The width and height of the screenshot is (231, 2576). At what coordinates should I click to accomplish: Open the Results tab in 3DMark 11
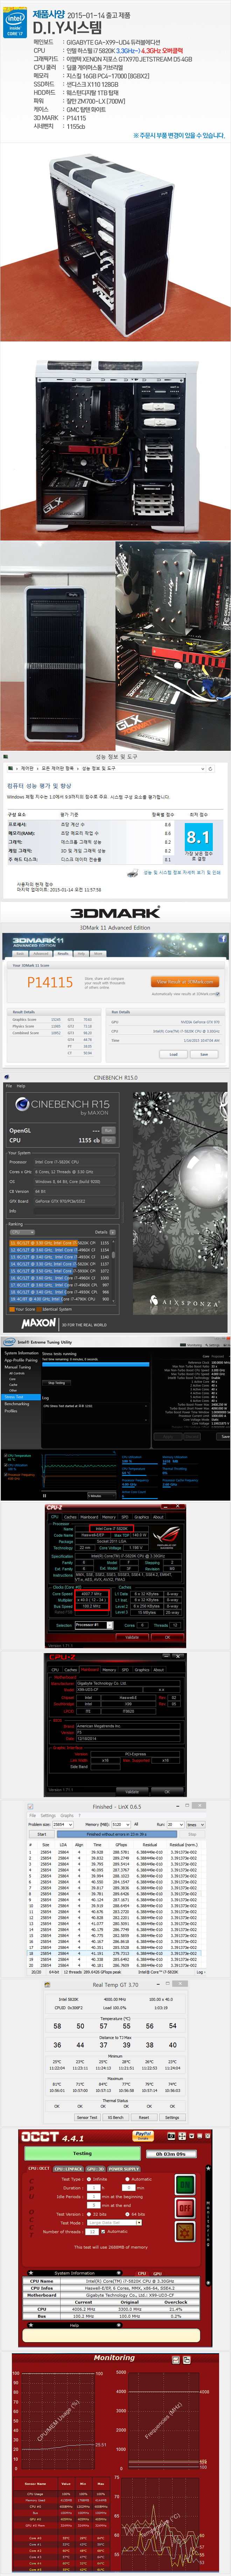(x=63, y=954)
